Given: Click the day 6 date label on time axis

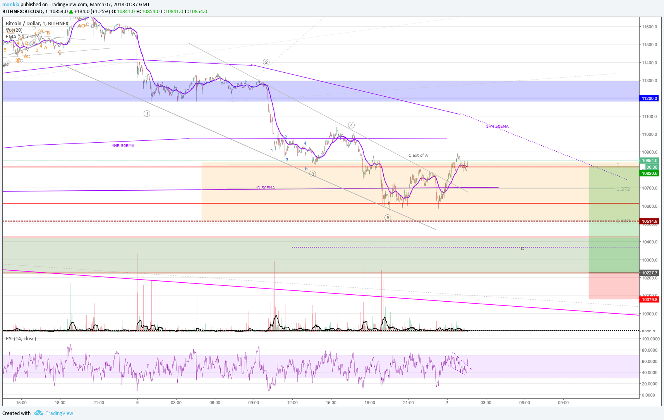Looking at the screenshot, I should click(137, 403).
